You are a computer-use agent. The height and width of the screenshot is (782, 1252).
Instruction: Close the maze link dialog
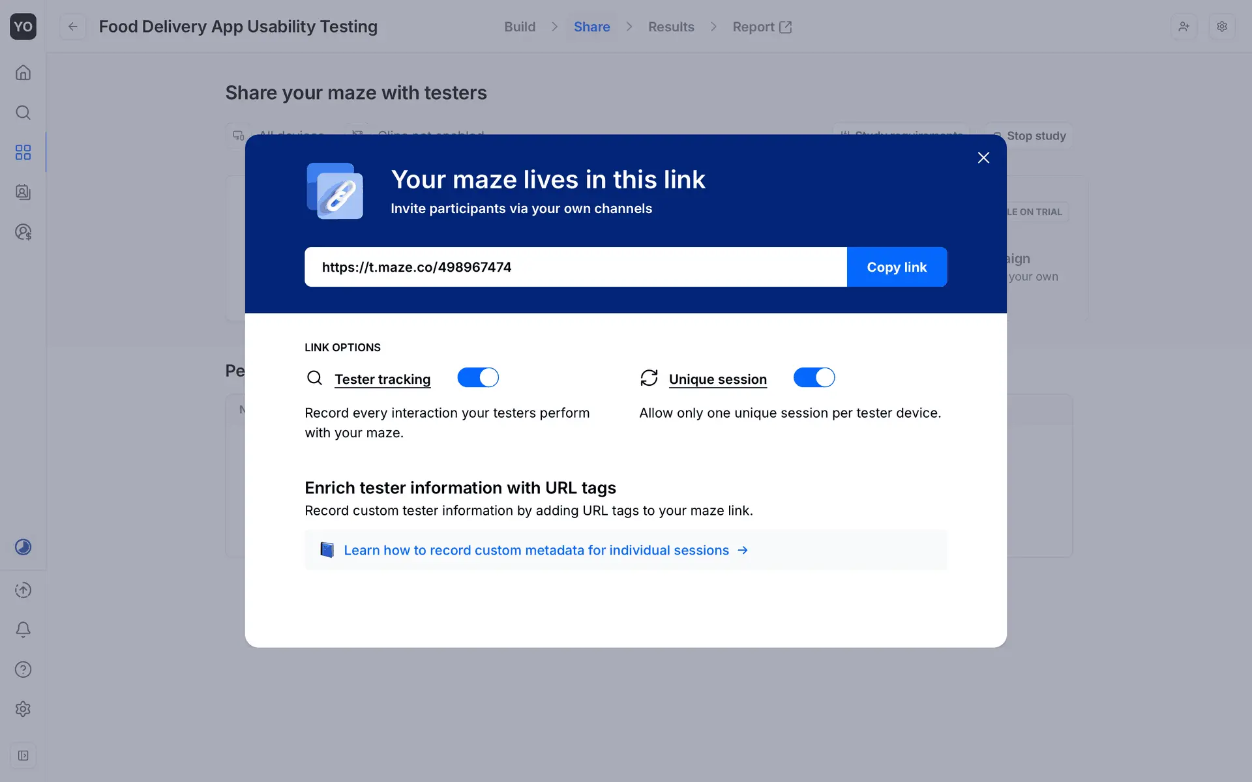[983, 158]
